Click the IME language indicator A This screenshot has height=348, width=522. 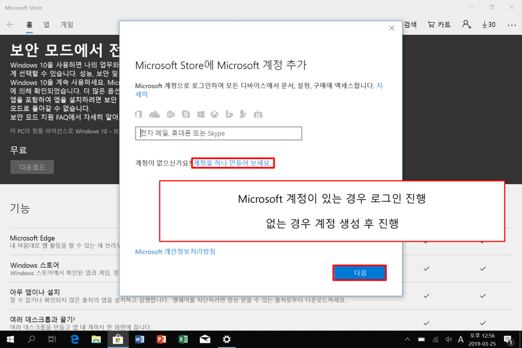(x=461, y=340)
